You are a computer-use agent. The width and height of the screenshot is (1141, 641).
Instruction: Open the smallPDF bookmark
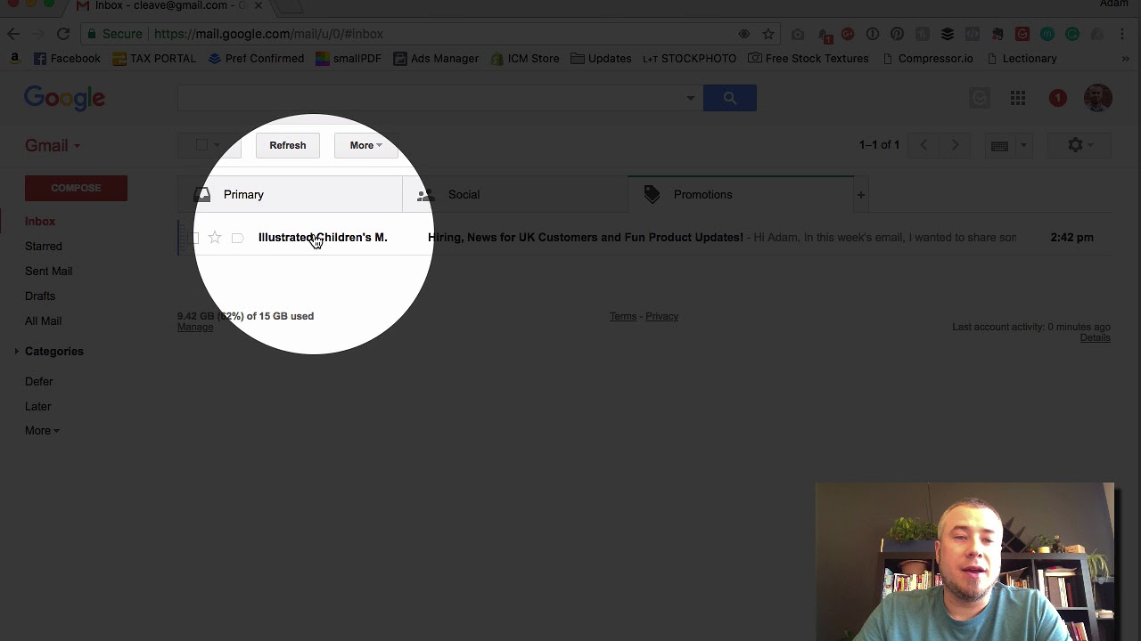coord(349,59)
